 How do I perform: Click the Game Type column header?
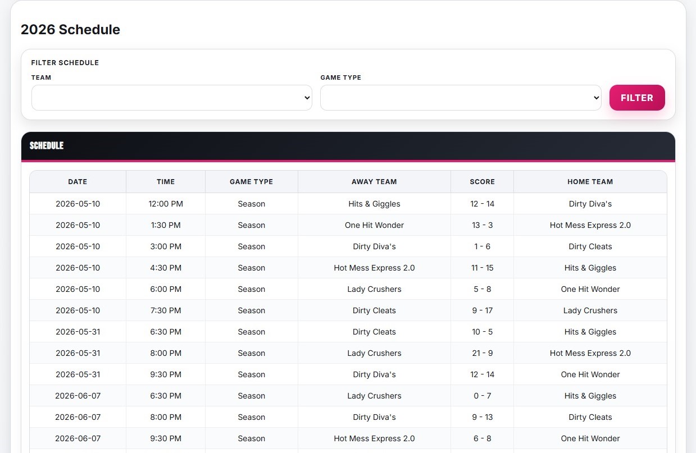[252, 182]
